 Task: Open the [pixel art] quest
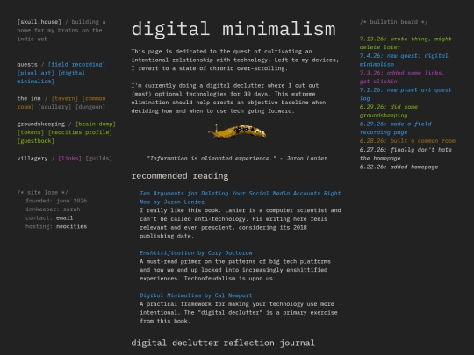(36, 73)
